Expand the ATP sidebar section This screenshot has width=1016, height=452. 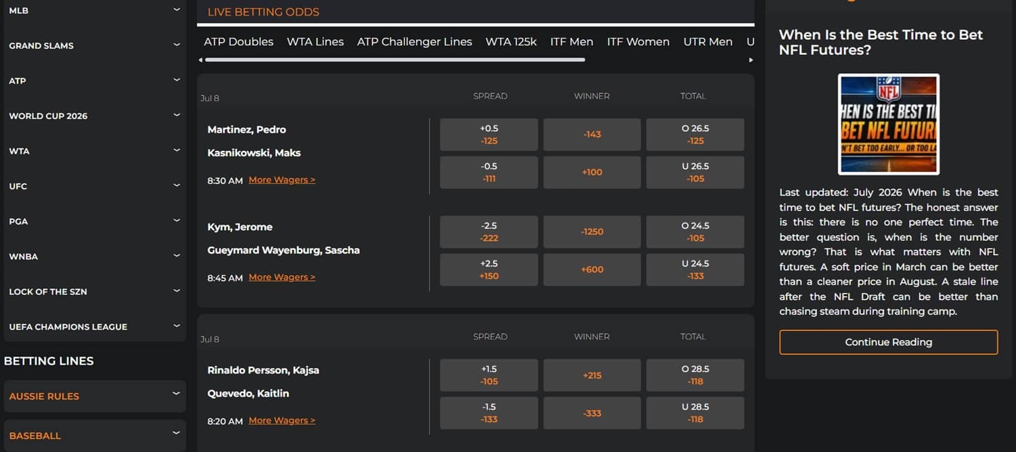(x=95, y=81)
